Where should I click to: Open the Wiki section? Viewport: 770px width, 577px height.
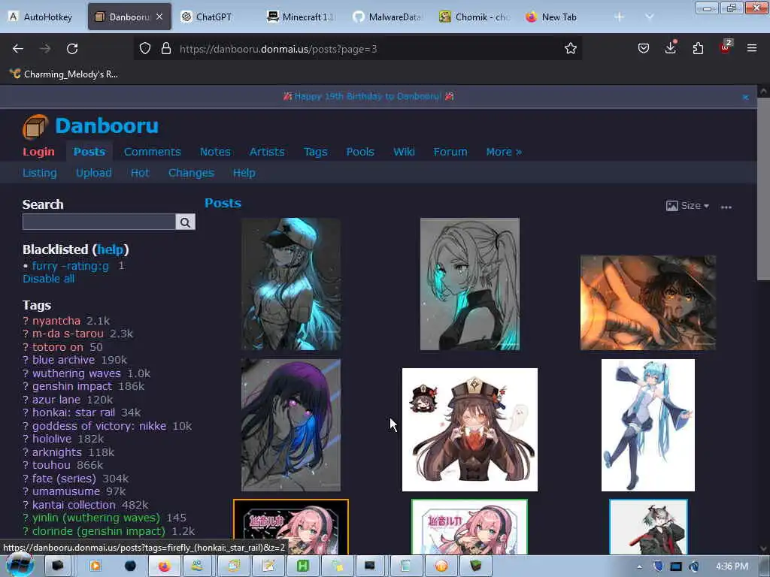404,152
